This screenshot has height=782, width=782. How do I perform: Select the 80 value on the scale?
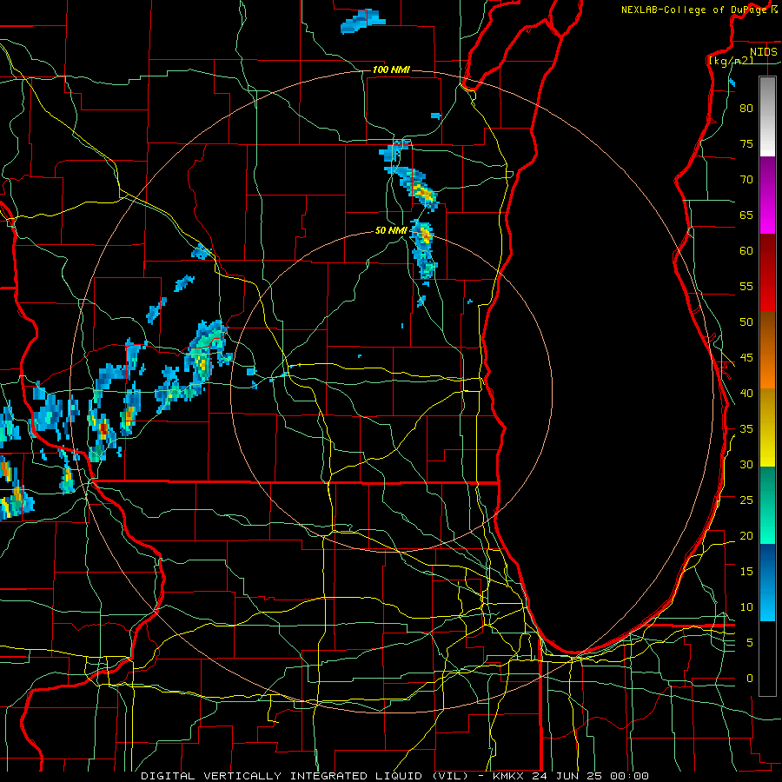click(x=746, y=109)
